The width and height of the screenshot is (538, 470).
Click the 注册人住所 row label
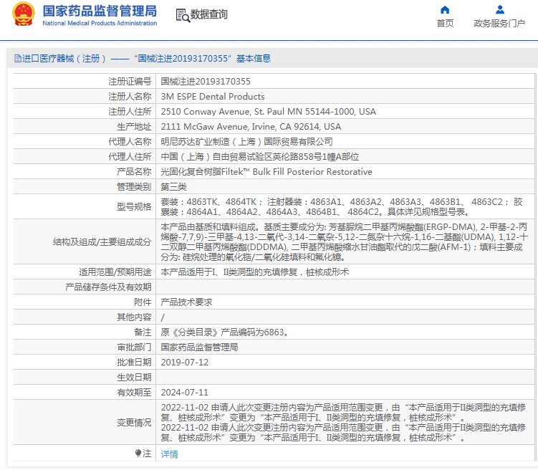click(x=130, y=112)
